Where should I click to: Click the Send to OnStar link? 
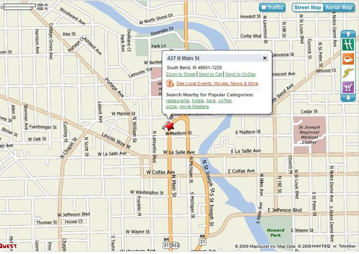(x=241, y=74)
